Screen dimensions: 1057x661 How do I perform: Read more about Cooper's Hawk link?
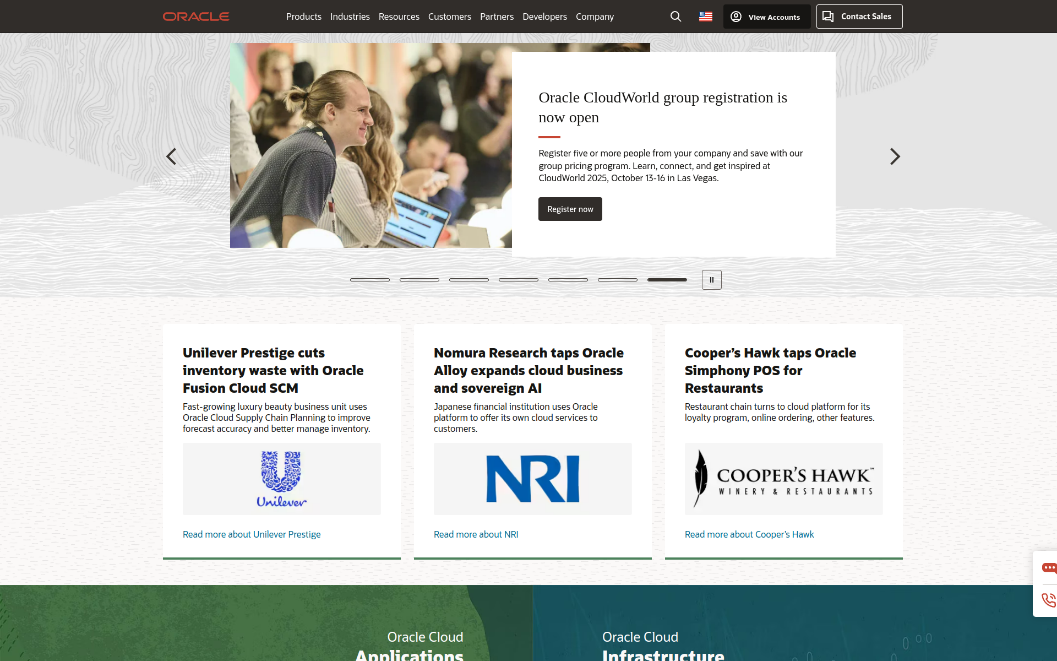click(x=749, y=534)
